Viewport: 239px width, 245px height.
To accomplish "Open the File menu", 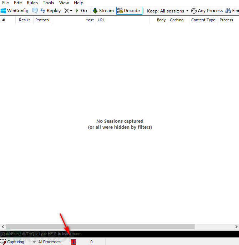I will (5, 2).
